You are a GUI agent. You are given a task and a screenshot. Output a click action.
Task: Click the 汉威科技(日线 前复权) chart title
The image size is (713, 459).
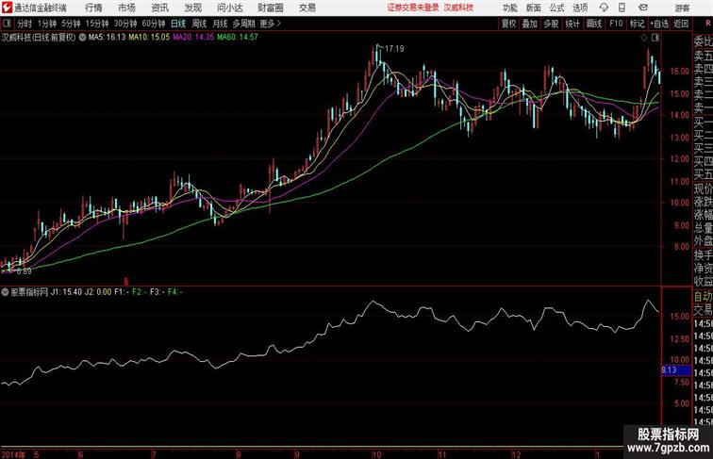pyautogui.click(x=38, y=38)
